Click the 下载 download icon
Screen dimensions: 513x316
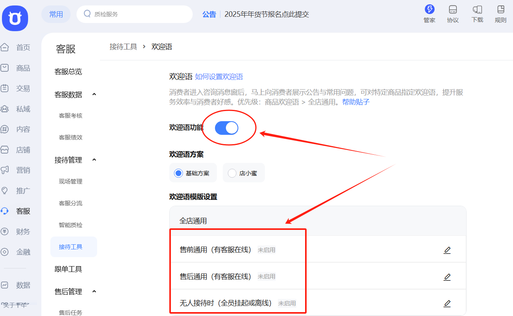(477, 9)
